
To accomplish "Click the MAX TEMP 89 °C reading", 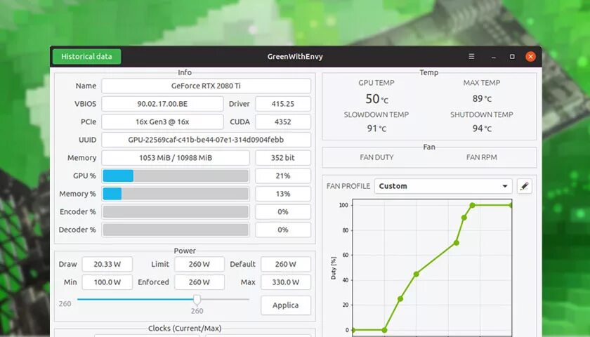I will click(x=482, y=99).
